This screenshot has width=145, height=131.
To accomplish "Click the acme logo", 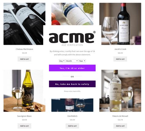I will pos(72,37).
